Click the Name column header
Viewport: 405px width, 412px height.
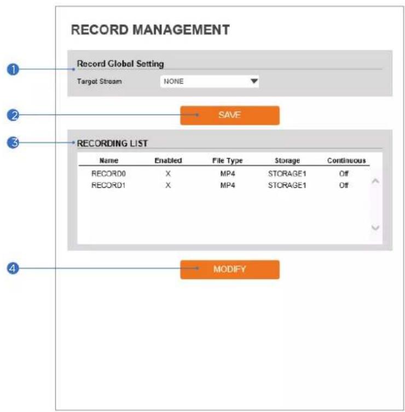pos(109,161)
